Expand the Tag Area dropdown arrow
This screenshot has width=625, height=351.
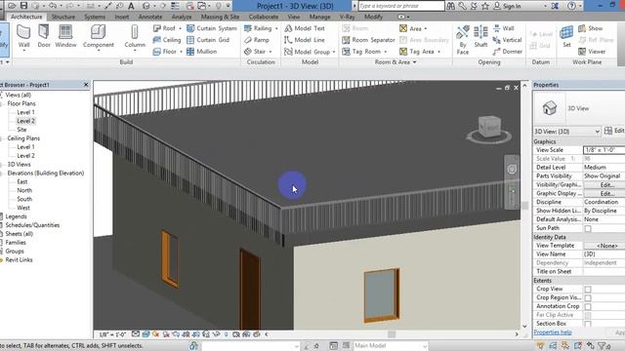pyautogui.click(x=439, y=52)
